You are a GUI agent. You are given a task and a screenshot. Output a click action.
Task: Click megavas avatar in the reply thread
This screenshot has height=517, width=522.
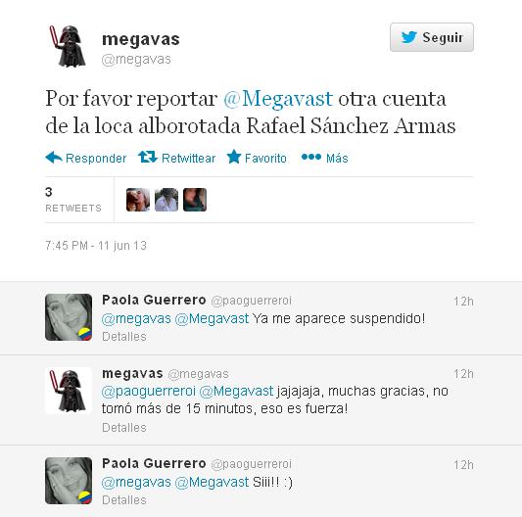(69, 391)
